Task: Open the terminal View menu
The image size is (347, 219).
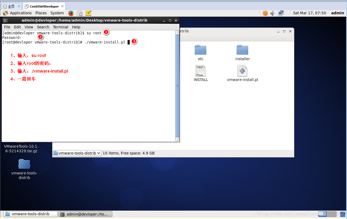Action: 29,27
